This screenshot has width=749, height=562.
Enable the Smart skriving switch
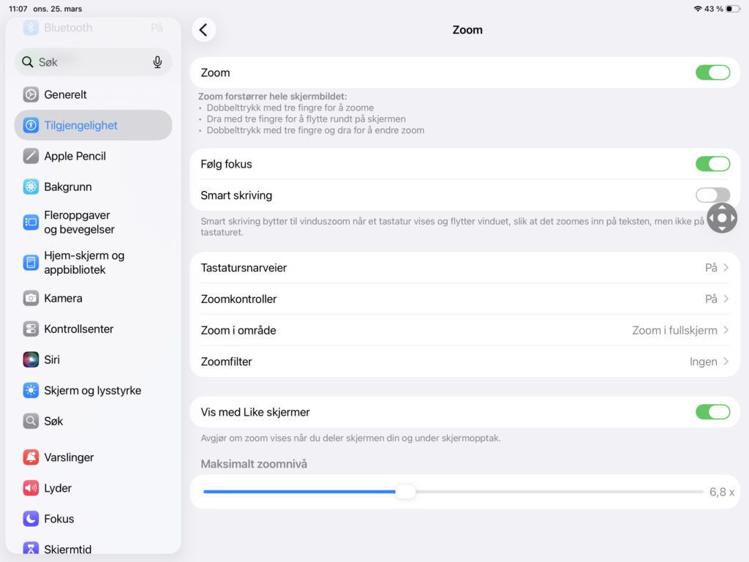(712, 195)
